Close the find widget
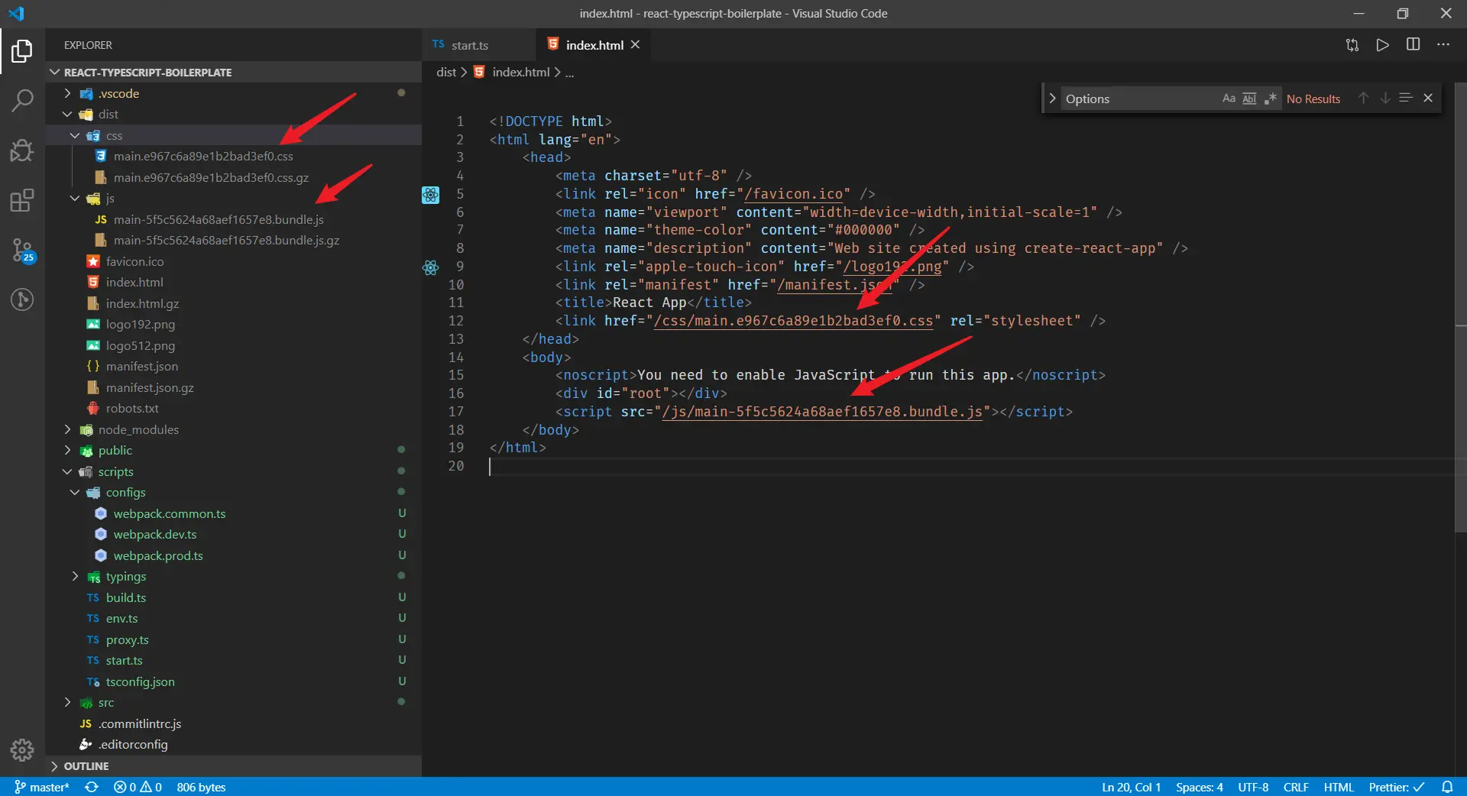Image resolution: width=1467 pixels, height=796 pixels. tap(1428, 99)
